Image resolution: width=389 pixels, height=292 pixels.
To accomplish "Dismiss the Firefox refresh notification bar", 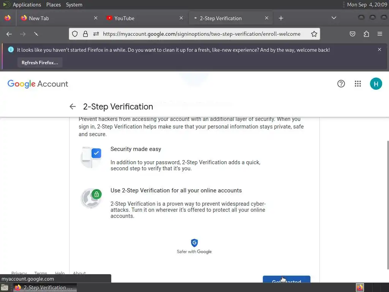I will pyautogui.click(x=380, y=50).
